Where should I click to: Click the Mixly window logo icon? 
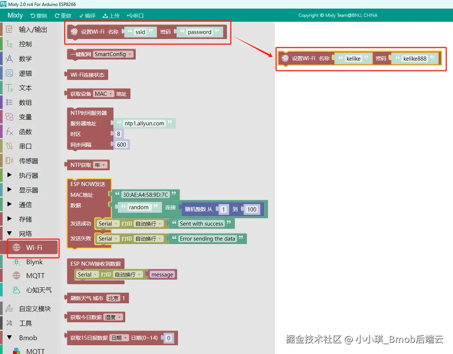4,4
